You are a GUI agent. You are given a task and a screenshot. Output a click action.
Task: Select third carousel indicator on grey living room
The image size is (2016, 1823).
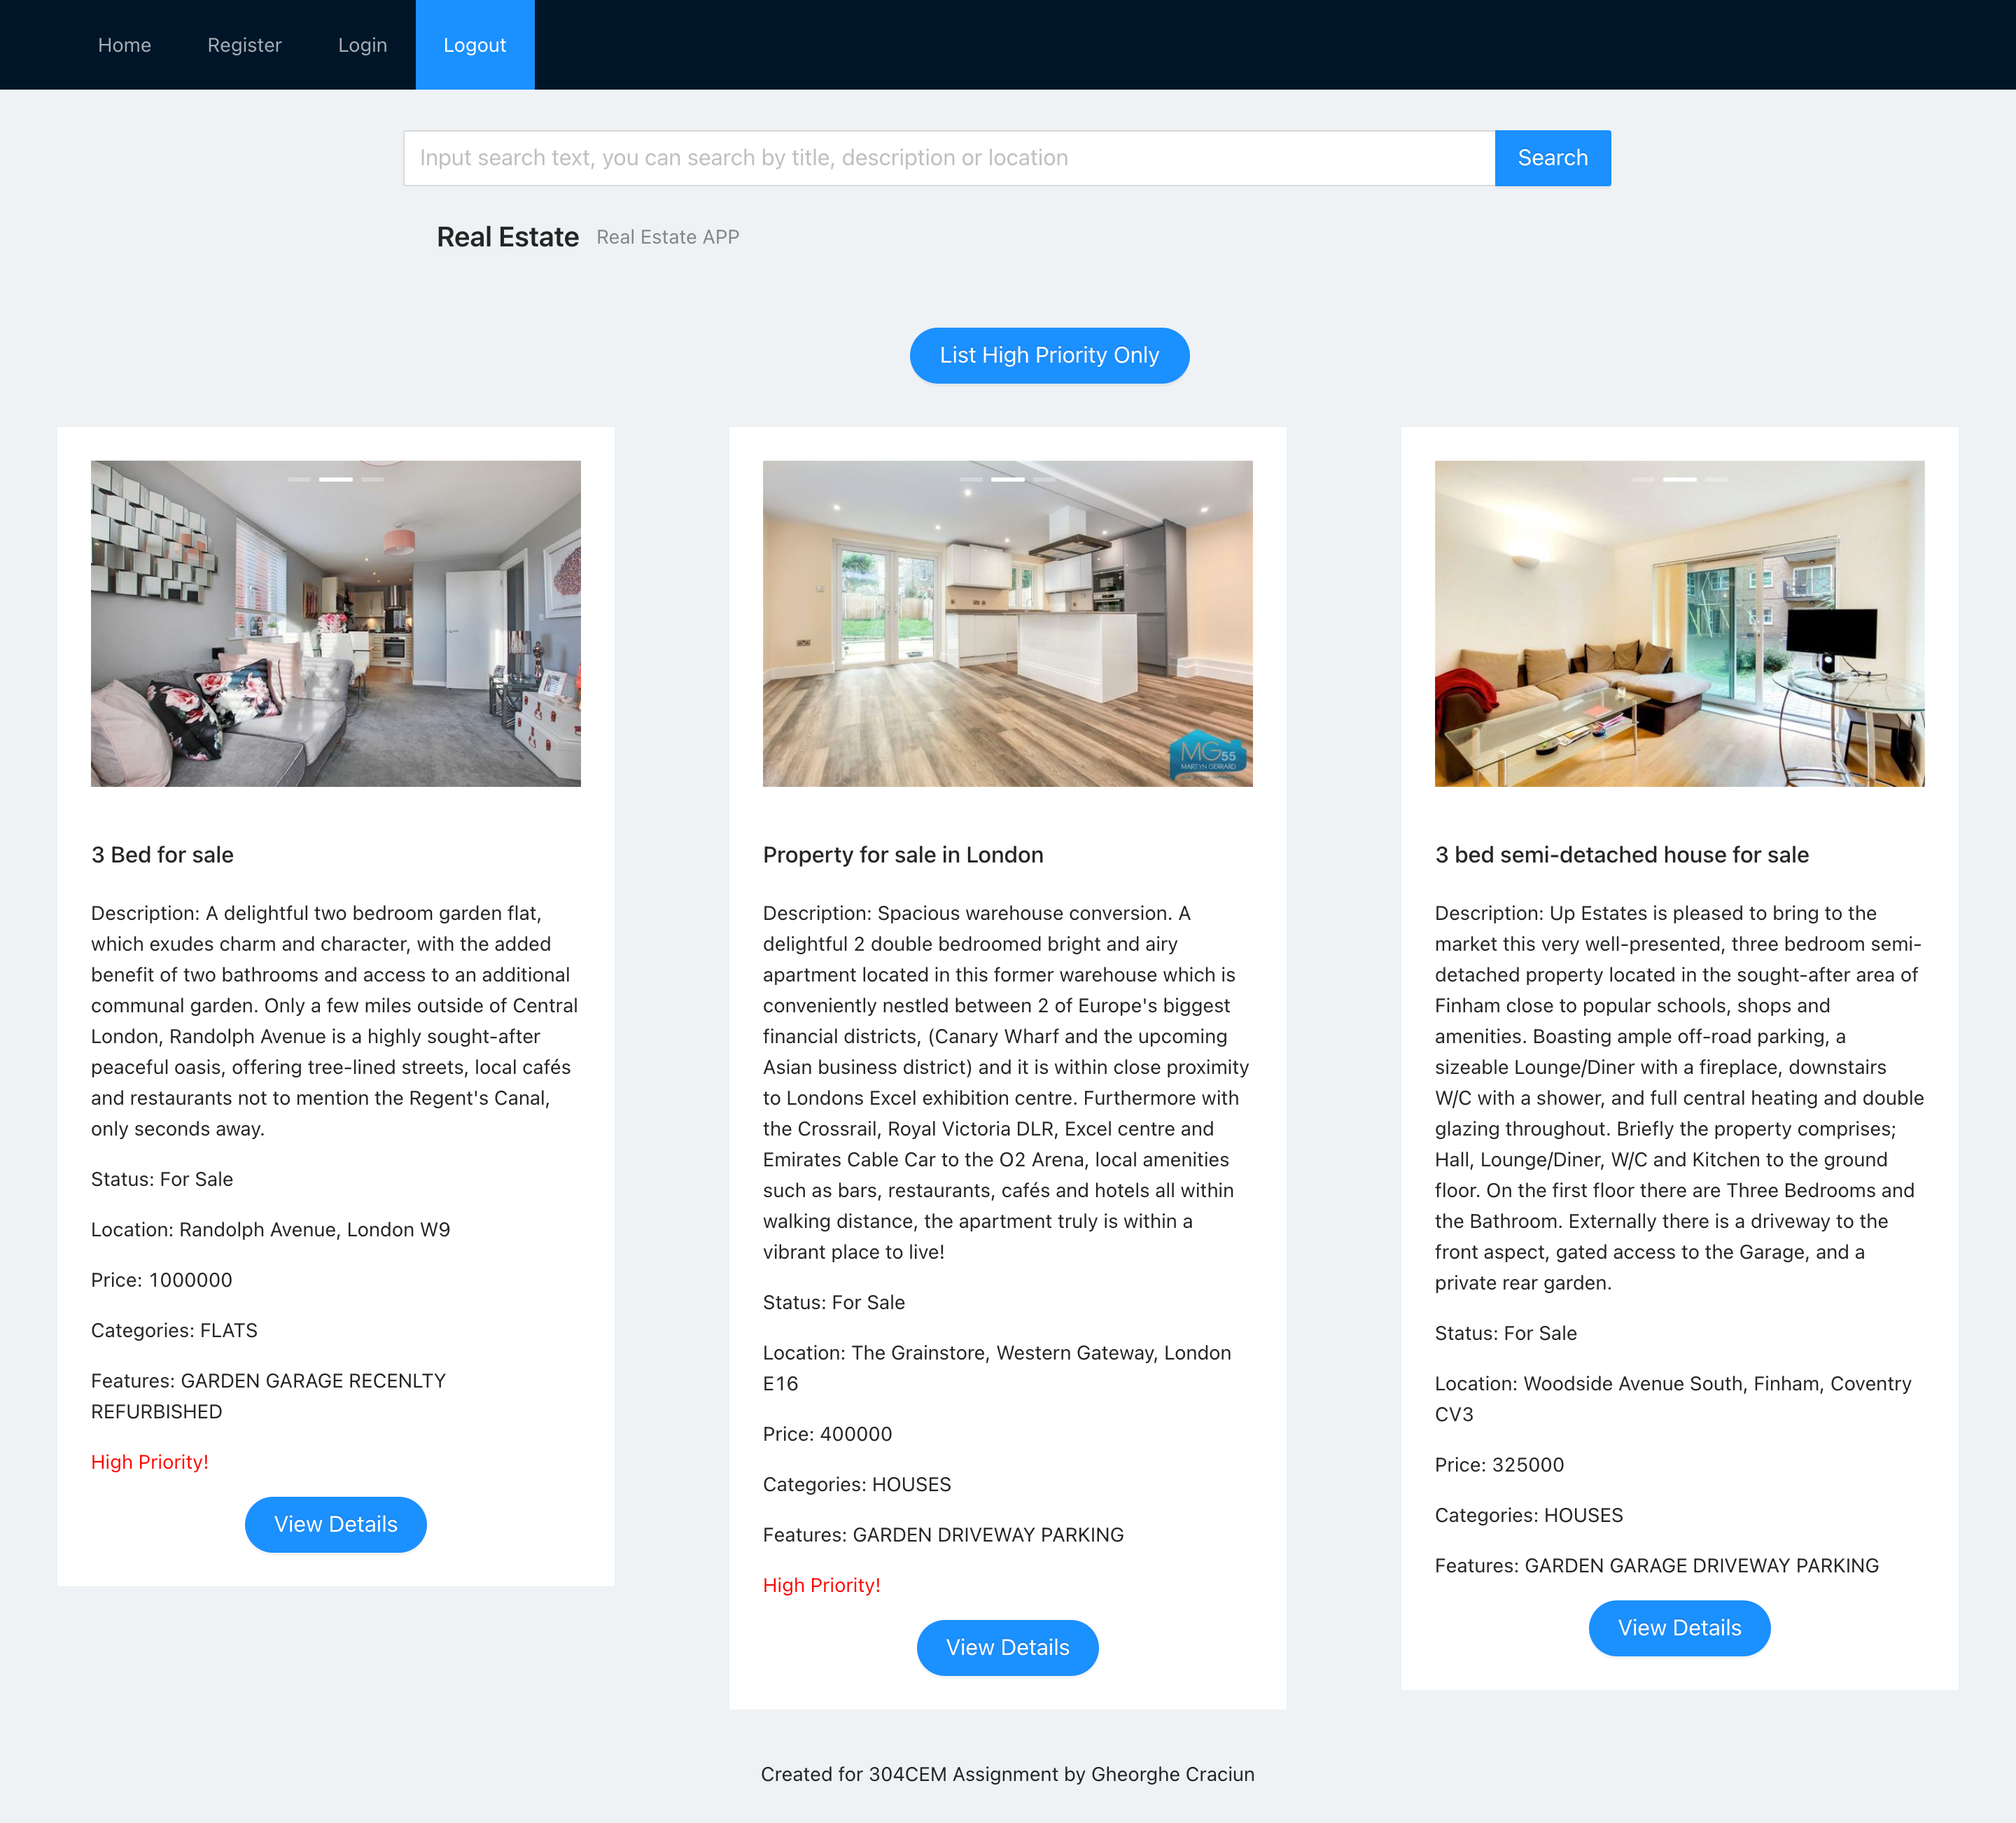(373, 480)
